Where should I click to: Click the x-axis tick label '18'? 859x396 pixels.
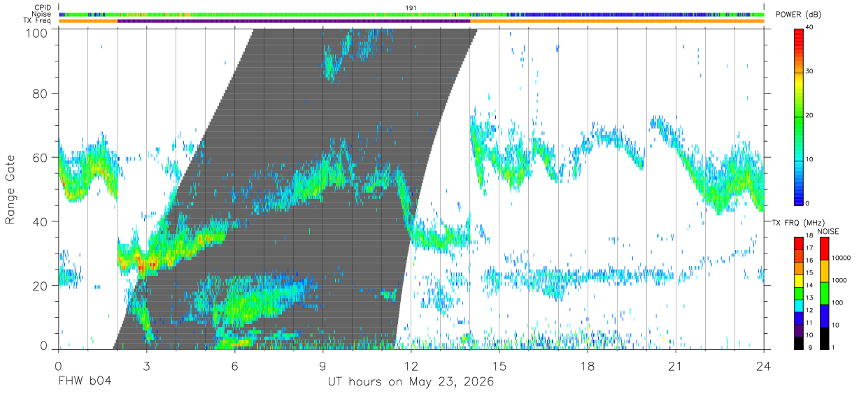click(x=587, y=366)
